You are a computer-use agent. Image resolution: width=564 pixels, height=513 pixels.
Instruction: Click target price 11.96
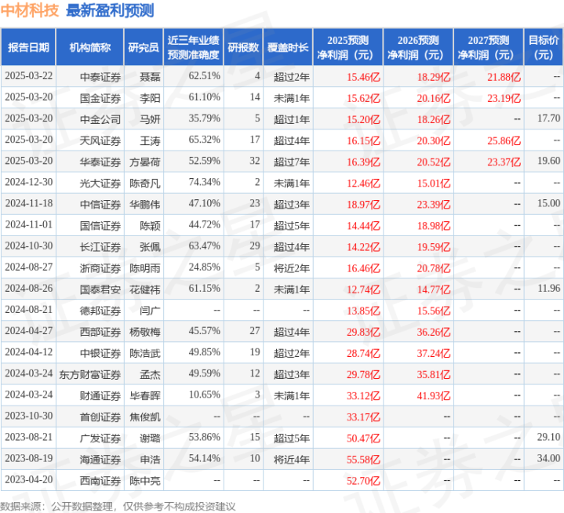tap(548, 288)
